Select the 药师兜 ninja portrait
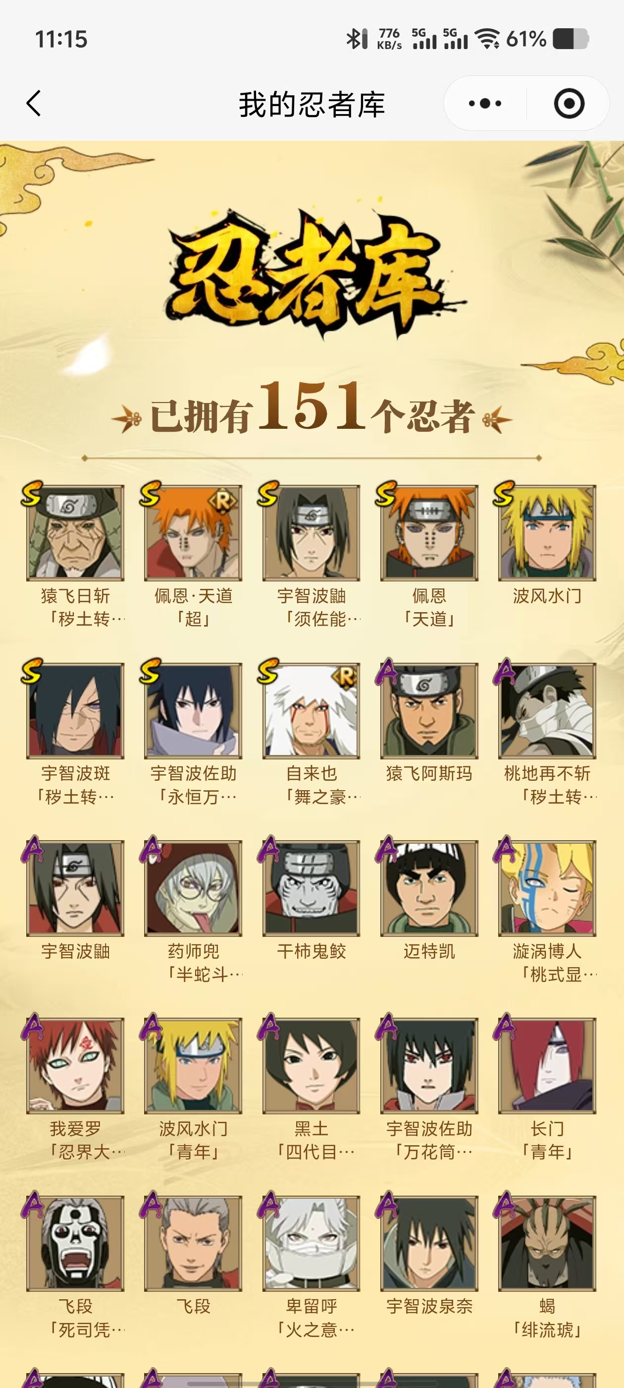 [193, 888]
